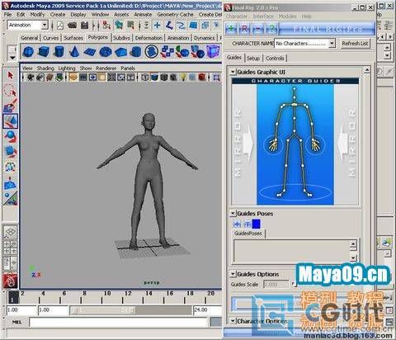The width and height of the screenshot is (396, 340).
Task: Switch to the Setup tab in Final Rig
Action: click(253, 58)
